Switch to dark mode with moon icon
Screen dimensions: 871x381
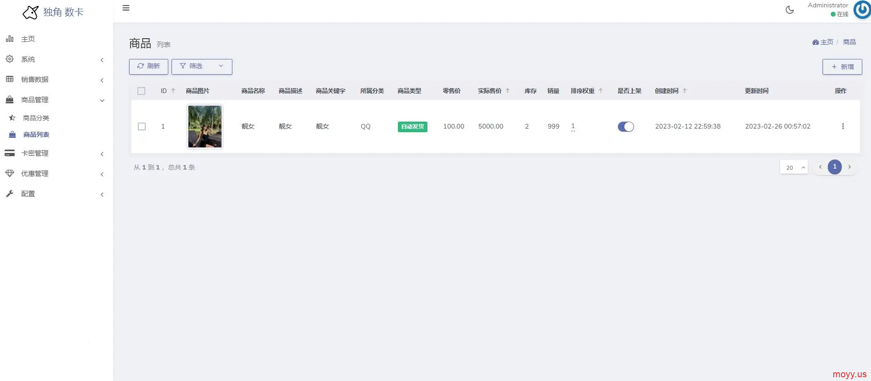(x=790, y=10)
